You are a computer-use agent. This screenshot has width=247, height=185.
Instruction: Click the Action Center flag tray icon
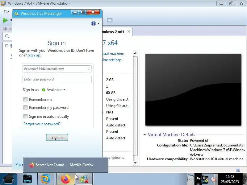click(x=198, y=179)
